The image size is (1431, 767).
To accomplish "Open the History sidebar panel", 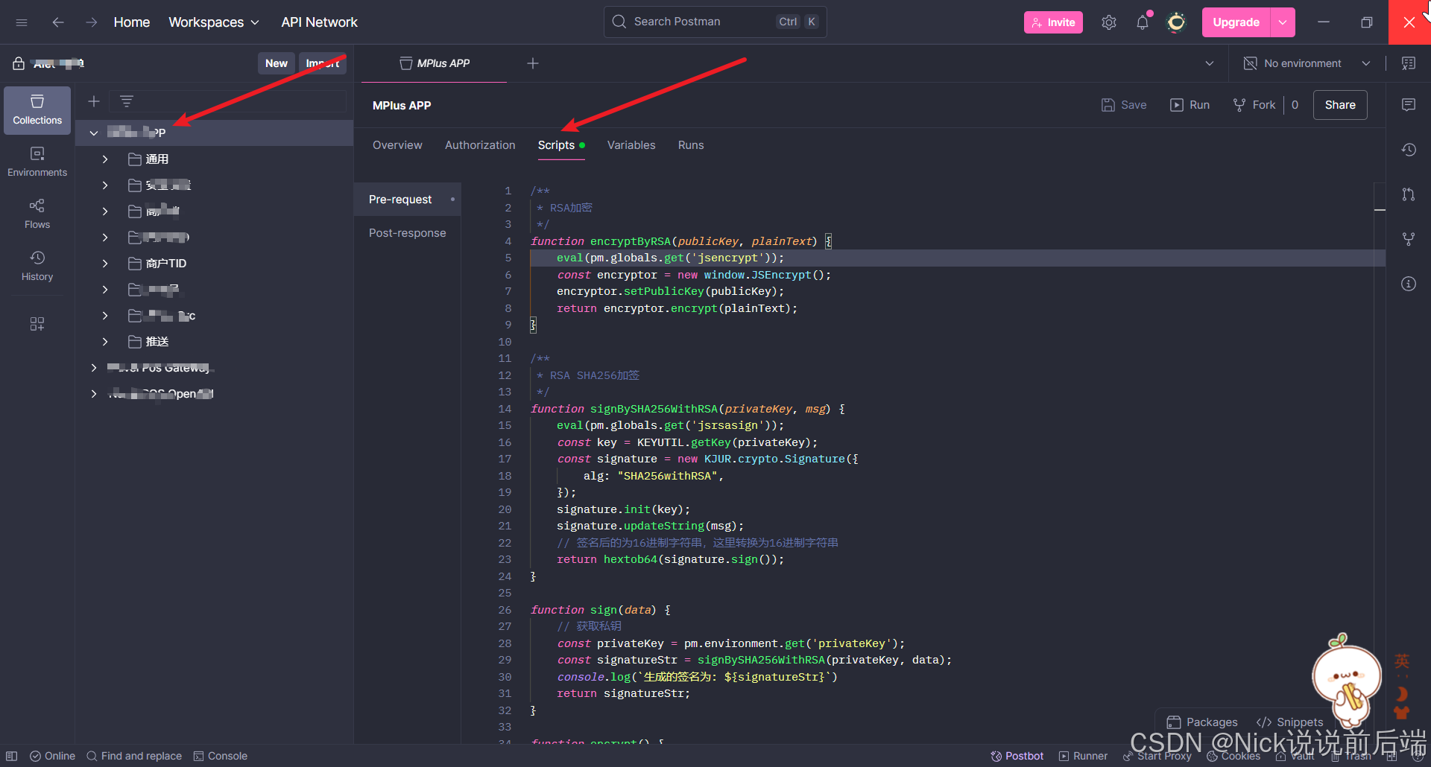I will 37,267.
